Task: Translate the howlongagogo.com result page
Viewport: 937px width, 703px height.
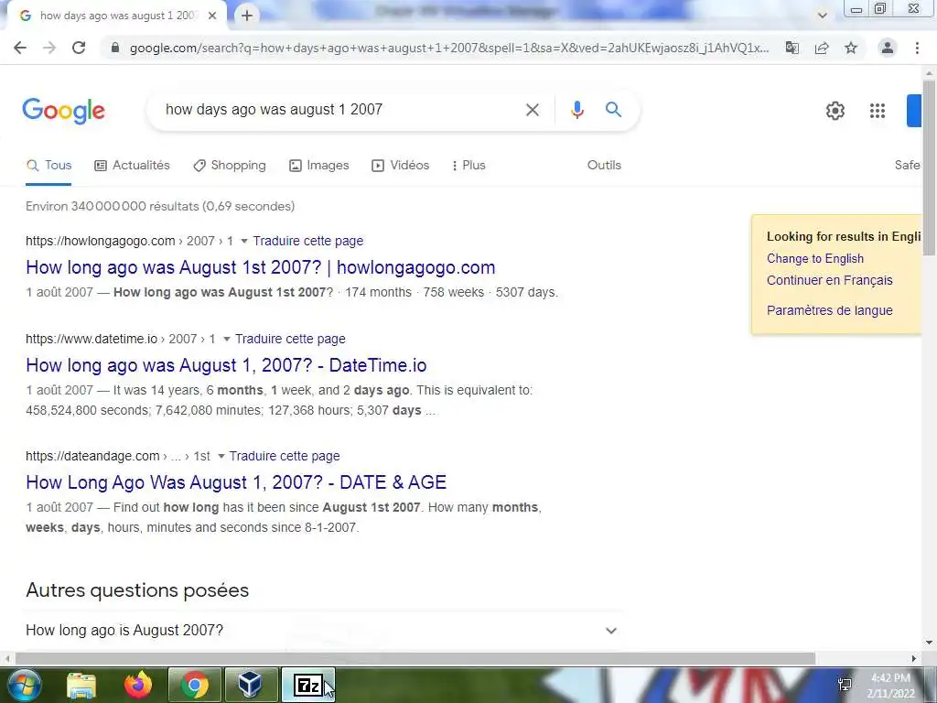Action: pyautogui.click(x=307, y=241)
